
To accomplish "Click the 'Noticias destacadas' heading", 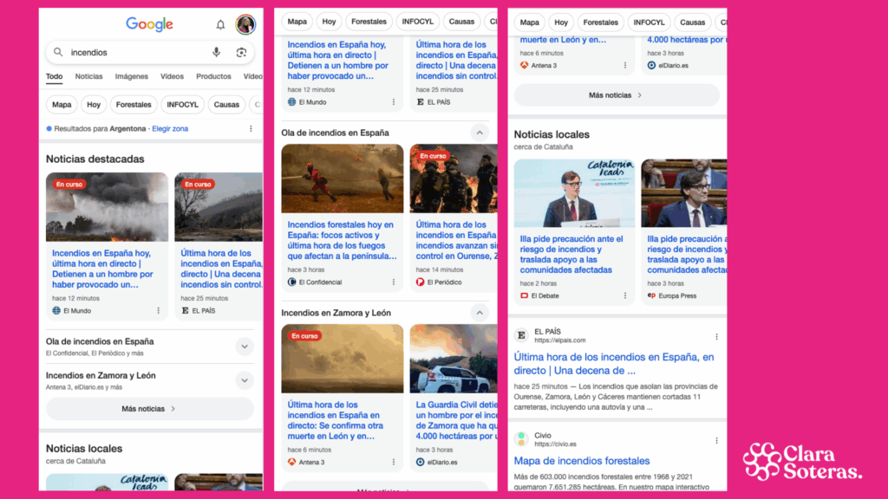I will 95,159.
